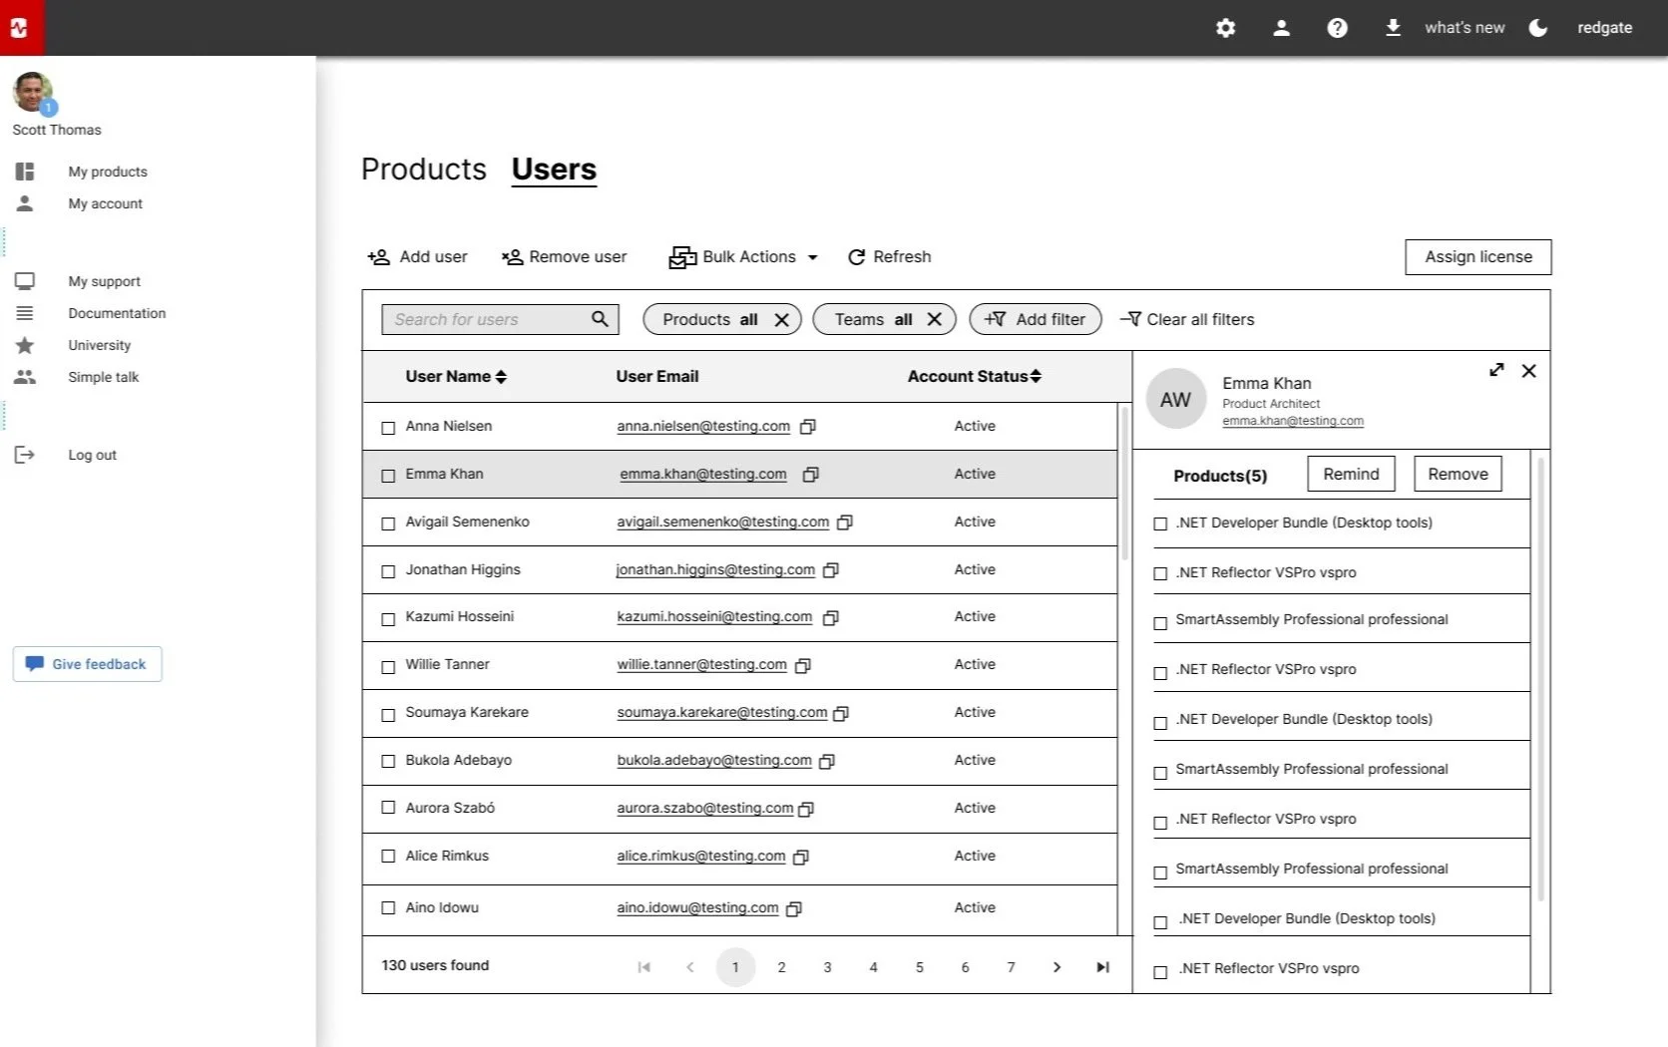The width and height of the screenshot is (1668, 1047).
Task: Click the search magnifier icon
Action: coord(600,319)
